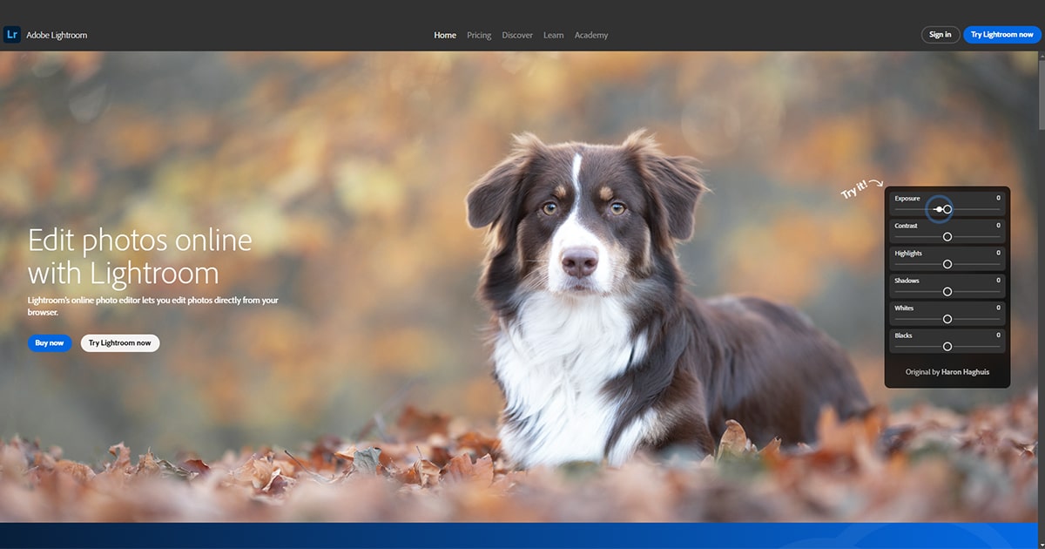The width and height of the screenshot is (1045, 549).
Task: Open the Learn navigation item
Action: tap(554, 35)
